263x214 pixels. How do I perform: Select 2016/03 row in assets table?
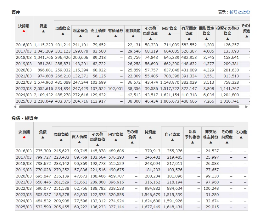pyautogui.click(x=132, y=45)
